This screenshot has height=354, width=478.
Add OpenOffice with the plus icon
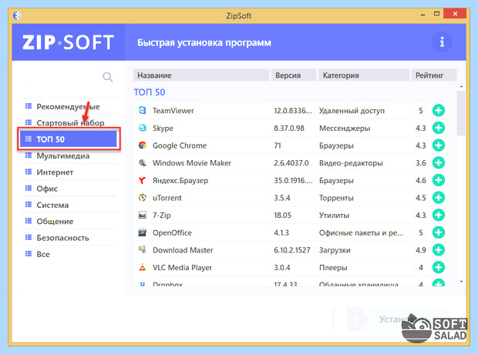click(439, 232)
